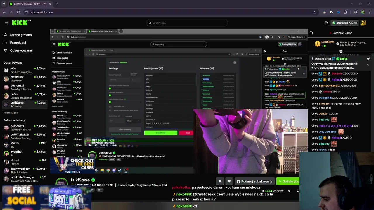Click the LukiSteve streamer name heading
This screenshot has height=210, width=374.
(80, 180)
